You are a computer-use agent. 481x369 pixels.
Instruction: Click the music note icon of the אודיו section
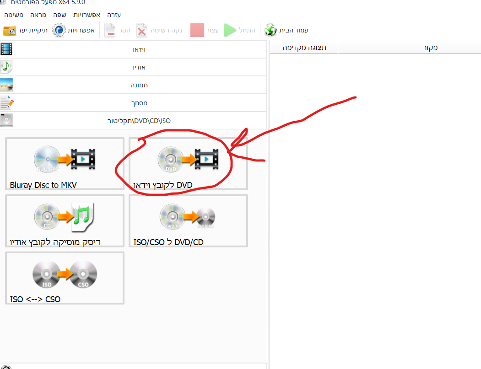point(6,67)
